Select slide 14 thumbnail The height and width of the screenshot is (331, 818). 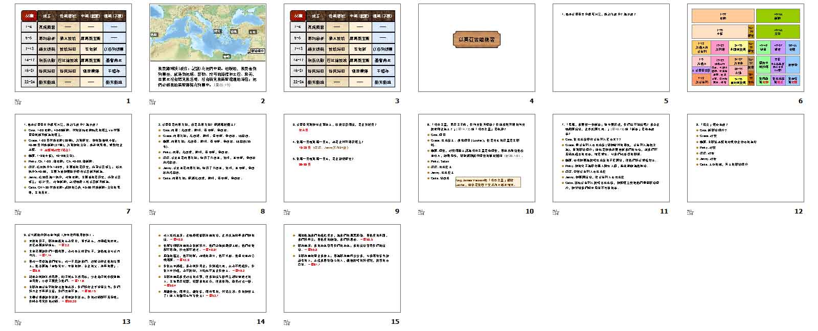208,268
